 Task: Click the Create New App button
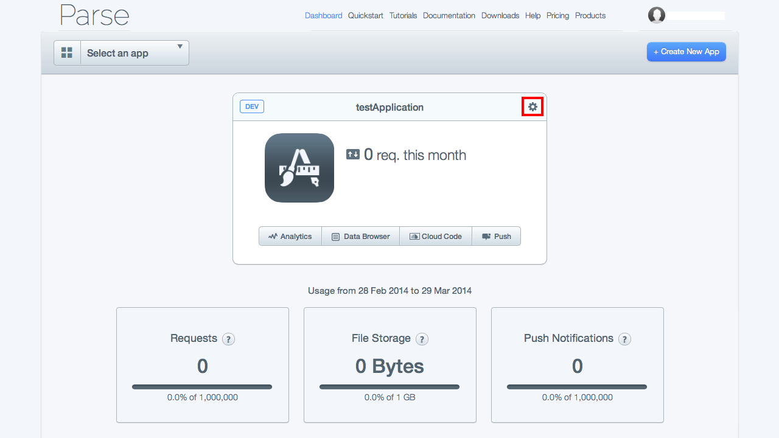click(686, 52)
